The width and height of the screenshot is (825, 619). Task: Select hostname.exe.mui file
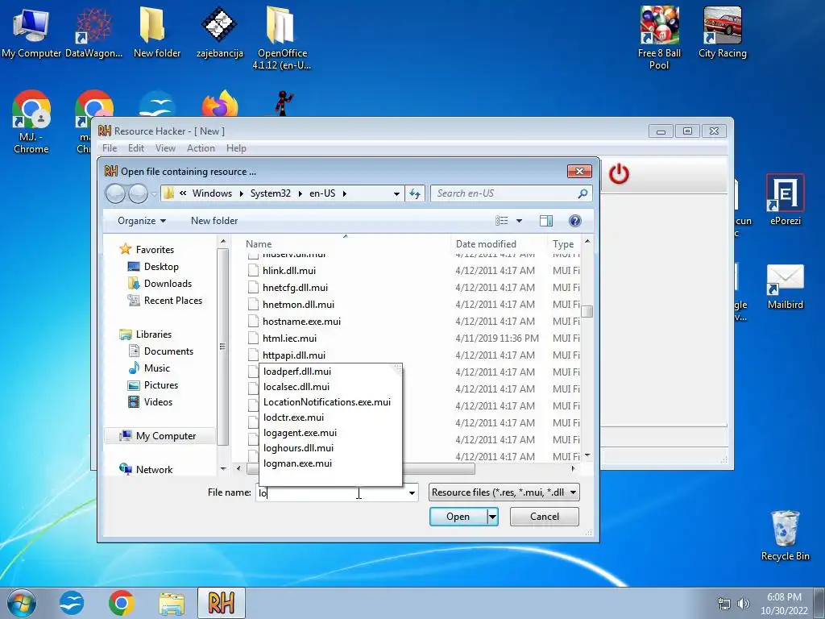(301, 322)
